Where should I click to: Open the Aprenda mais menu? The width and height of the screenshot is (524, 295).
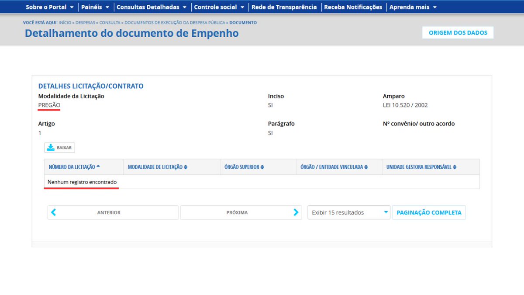coord(413,7)
